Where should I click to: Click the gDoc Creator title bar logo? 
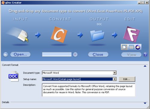(3, 3)
